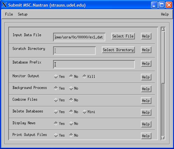
Task: Open the File menu
Action: (9, 14)
